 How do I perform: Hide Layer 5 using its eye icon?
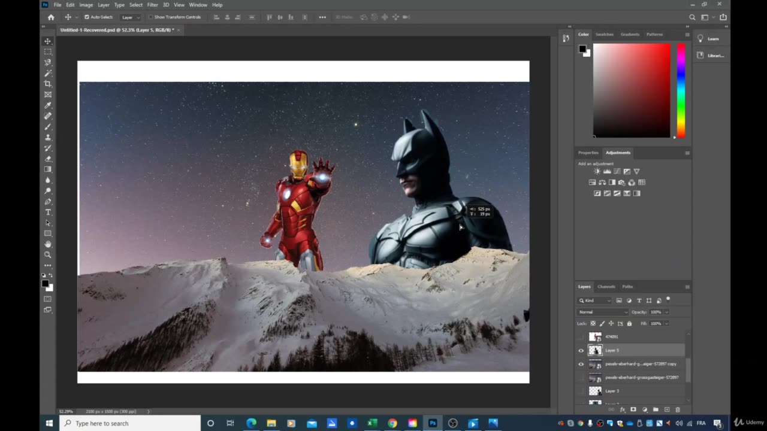click(x=581, y=351)
